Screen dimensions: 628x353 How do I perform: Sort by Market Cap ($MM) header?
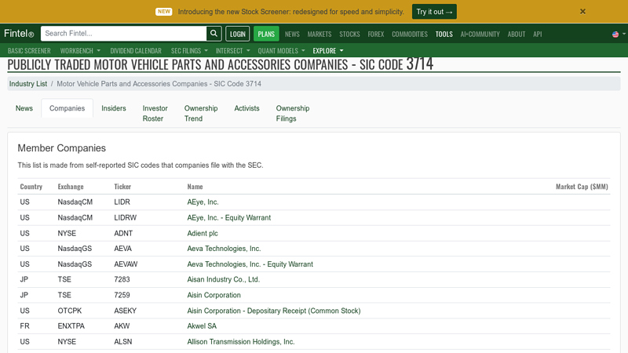coord(582,187)
